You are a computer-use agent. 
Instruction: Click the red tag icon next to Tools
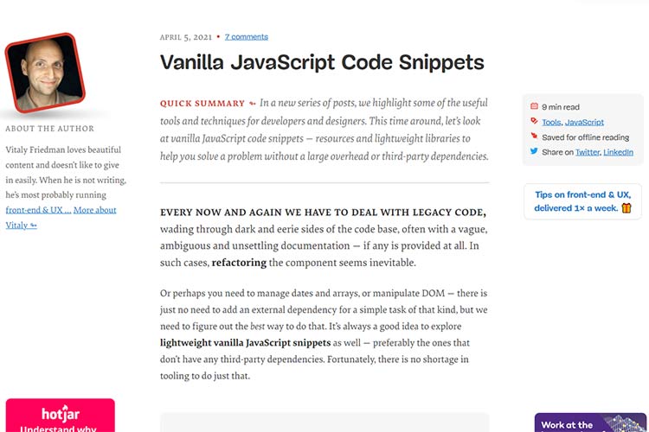coord(534,122)
